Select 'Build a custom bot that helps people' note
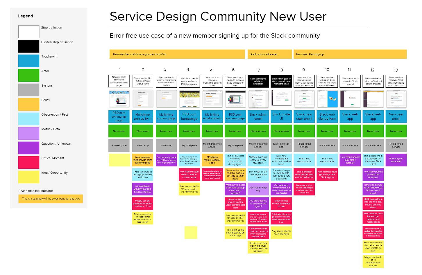This screenshot has width=422, height=275. pos(373,247)
